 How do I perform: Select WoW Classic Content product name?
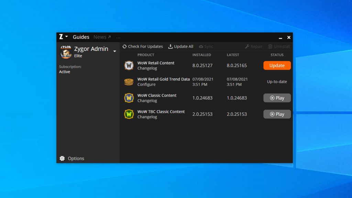(x=157, y=96)
